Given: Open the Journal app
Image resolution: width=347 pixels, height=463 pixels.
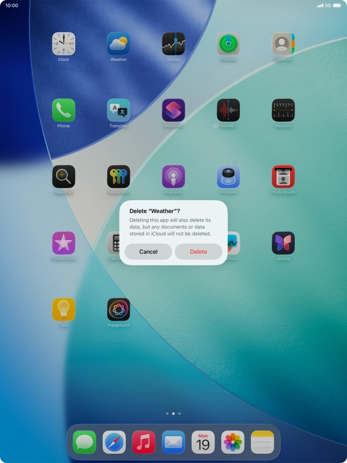Looking at the screenshot, I should coord(283,243).
